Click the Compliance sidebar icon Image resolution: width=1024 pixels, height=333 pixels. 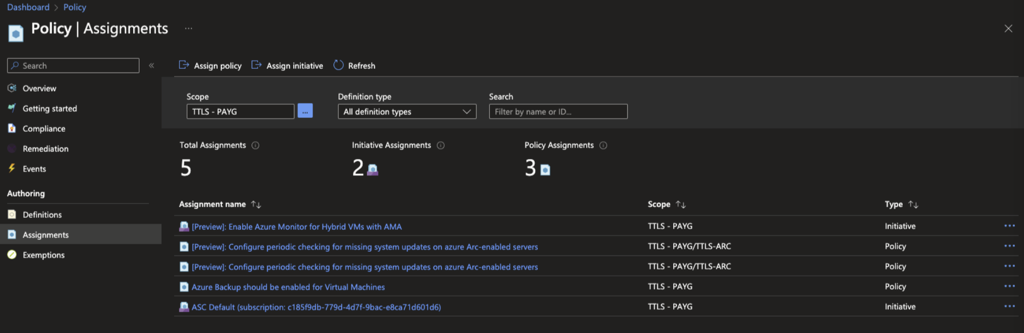point(12,128)
